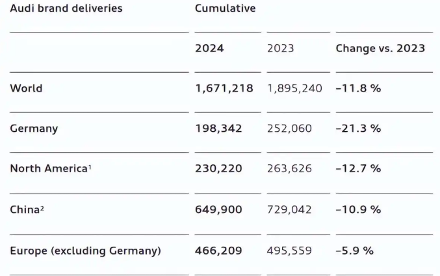This screenshot has height=276, width=440.
Task: Select North America's 2023 figure 263,626
Action: 289,169
